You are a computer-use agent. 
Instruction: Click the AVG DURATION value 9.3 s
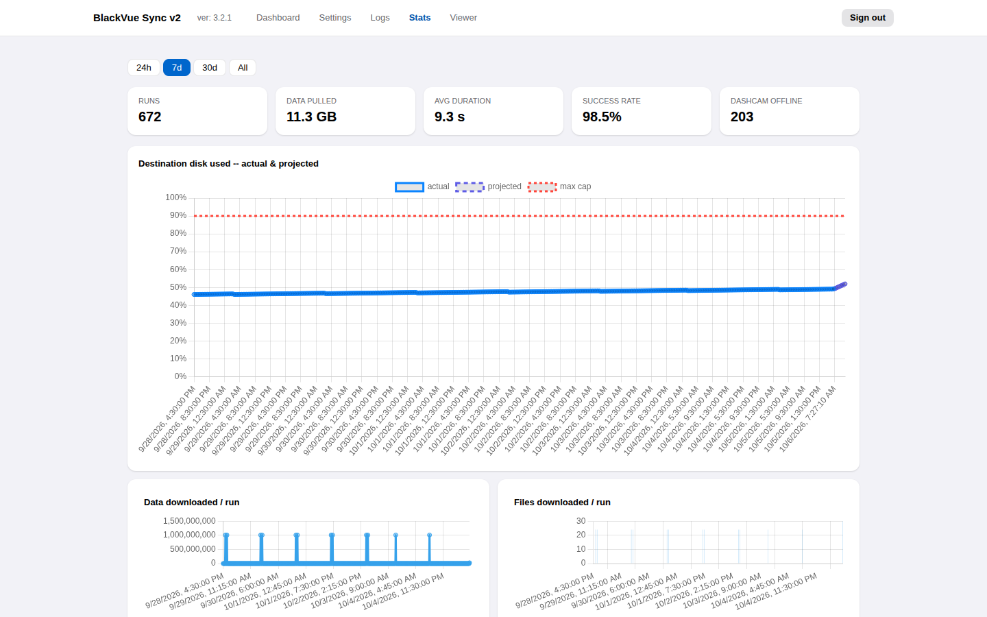pyautogui.click(x=450, y=117)
